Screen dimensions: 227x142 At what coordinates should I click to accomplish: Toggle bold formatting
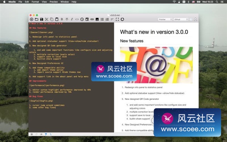click(x=62, y=19)
